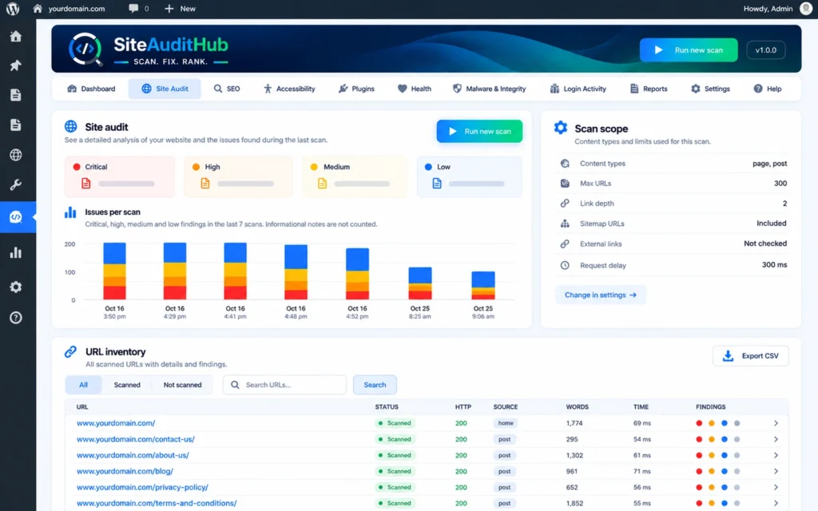
Task: Expand the www.yourdomain.com/ row chevron
Action: pyautogui.click(x=776, y=423)
